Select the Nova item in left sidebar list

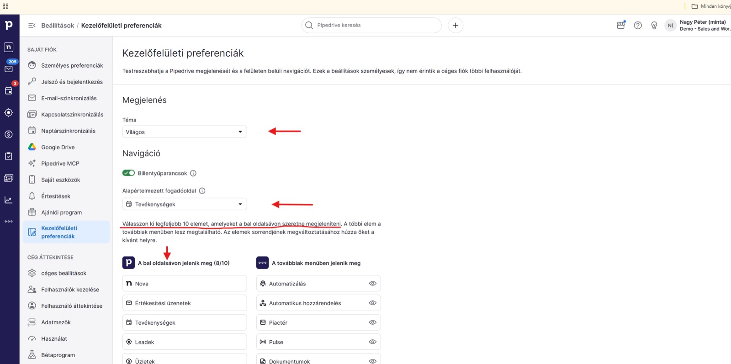click(x=185, y=284)
